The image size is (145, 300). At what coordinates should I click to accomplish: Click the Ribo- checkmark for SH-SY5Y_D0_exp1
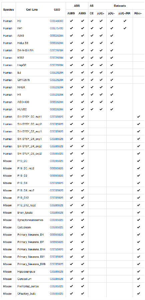pos(139,117)
